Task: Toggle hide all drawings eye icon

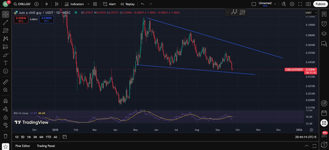Action: click(x=5, y=125)
